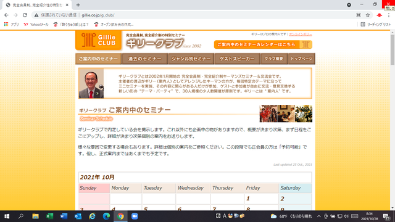Open the Yahoo!メール bookmark
Image resolution: width=395 pixels, height=222 pixels.
(x=36, y=25)
